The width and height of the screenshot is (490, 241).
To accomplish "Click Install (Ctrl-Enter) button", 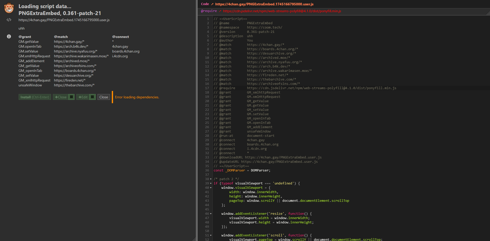I will [35, 97].
